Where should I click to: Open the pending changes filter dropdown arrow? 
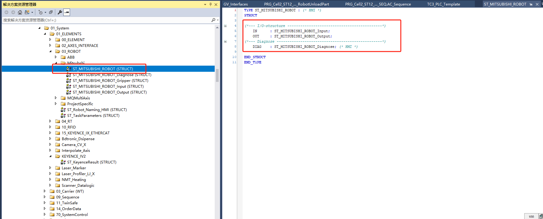(x=45, y=12)
